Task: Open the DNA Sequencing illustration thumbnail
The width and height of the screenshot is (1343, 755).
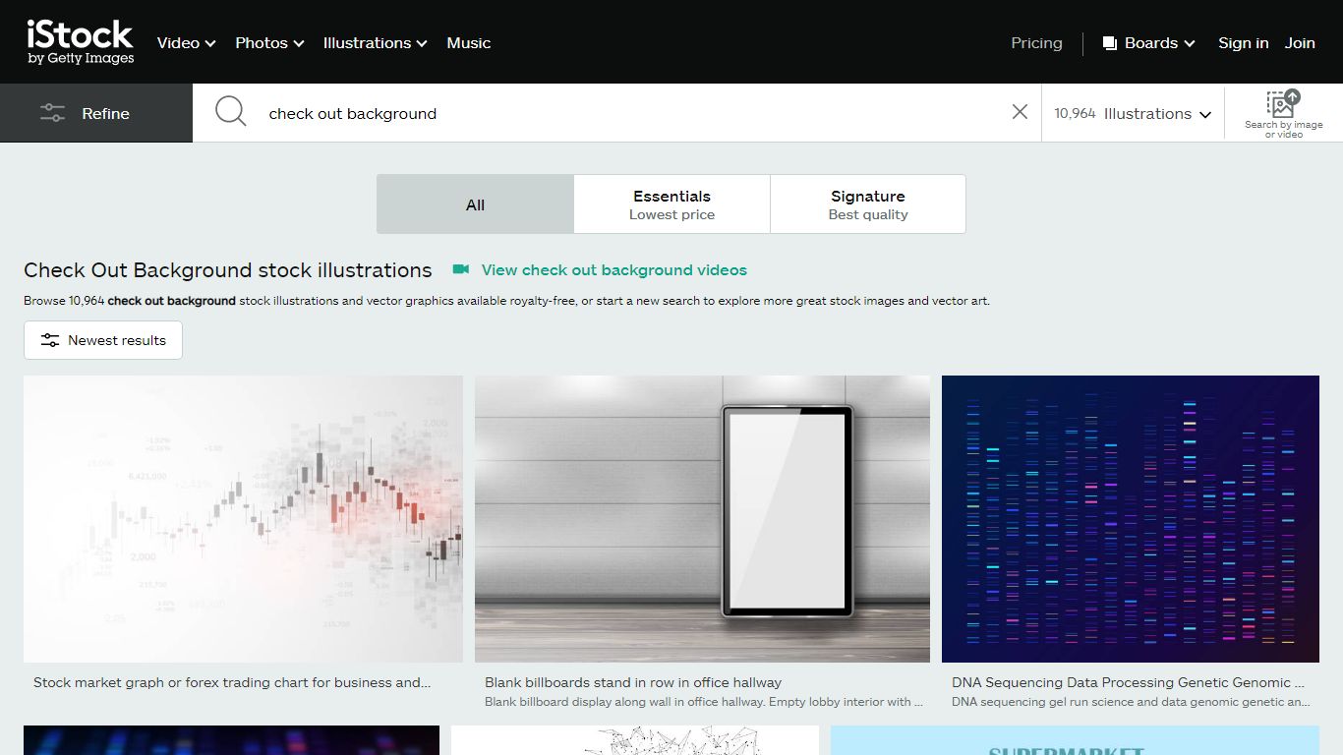Action: [x=1131, y=519]
